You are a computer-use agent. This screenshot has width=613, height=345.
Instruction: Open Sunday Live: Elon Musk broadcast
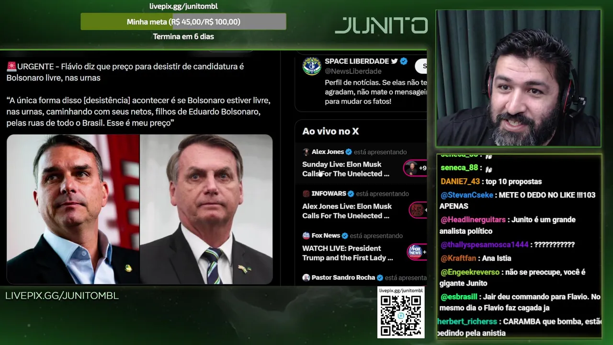coord(346,169)
